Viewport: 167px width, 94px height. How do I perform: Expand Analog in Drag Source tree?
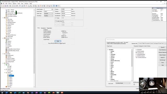(x=110, y=51)
